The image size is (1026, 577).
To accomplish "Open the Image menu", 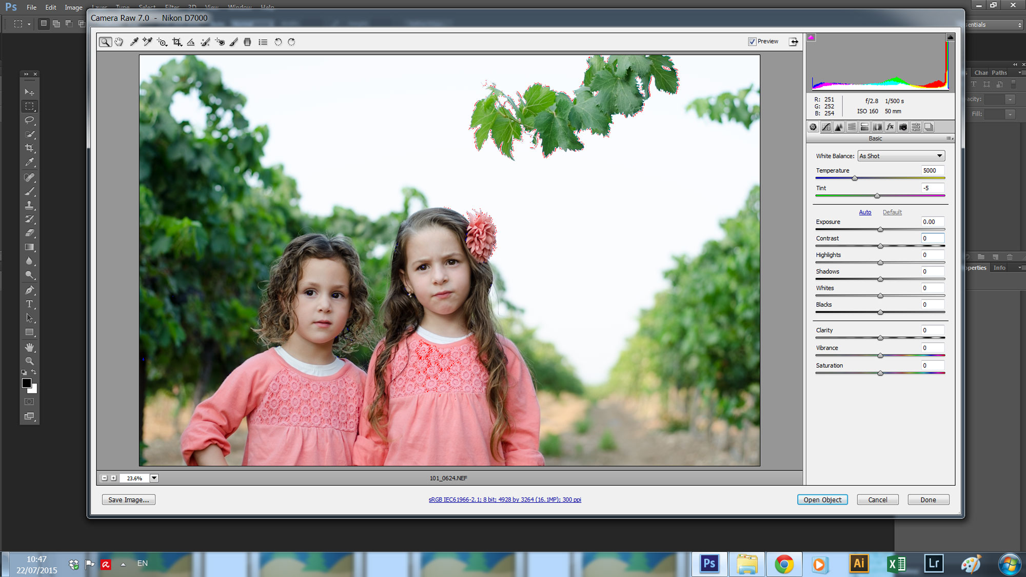I will coord(73,7).
